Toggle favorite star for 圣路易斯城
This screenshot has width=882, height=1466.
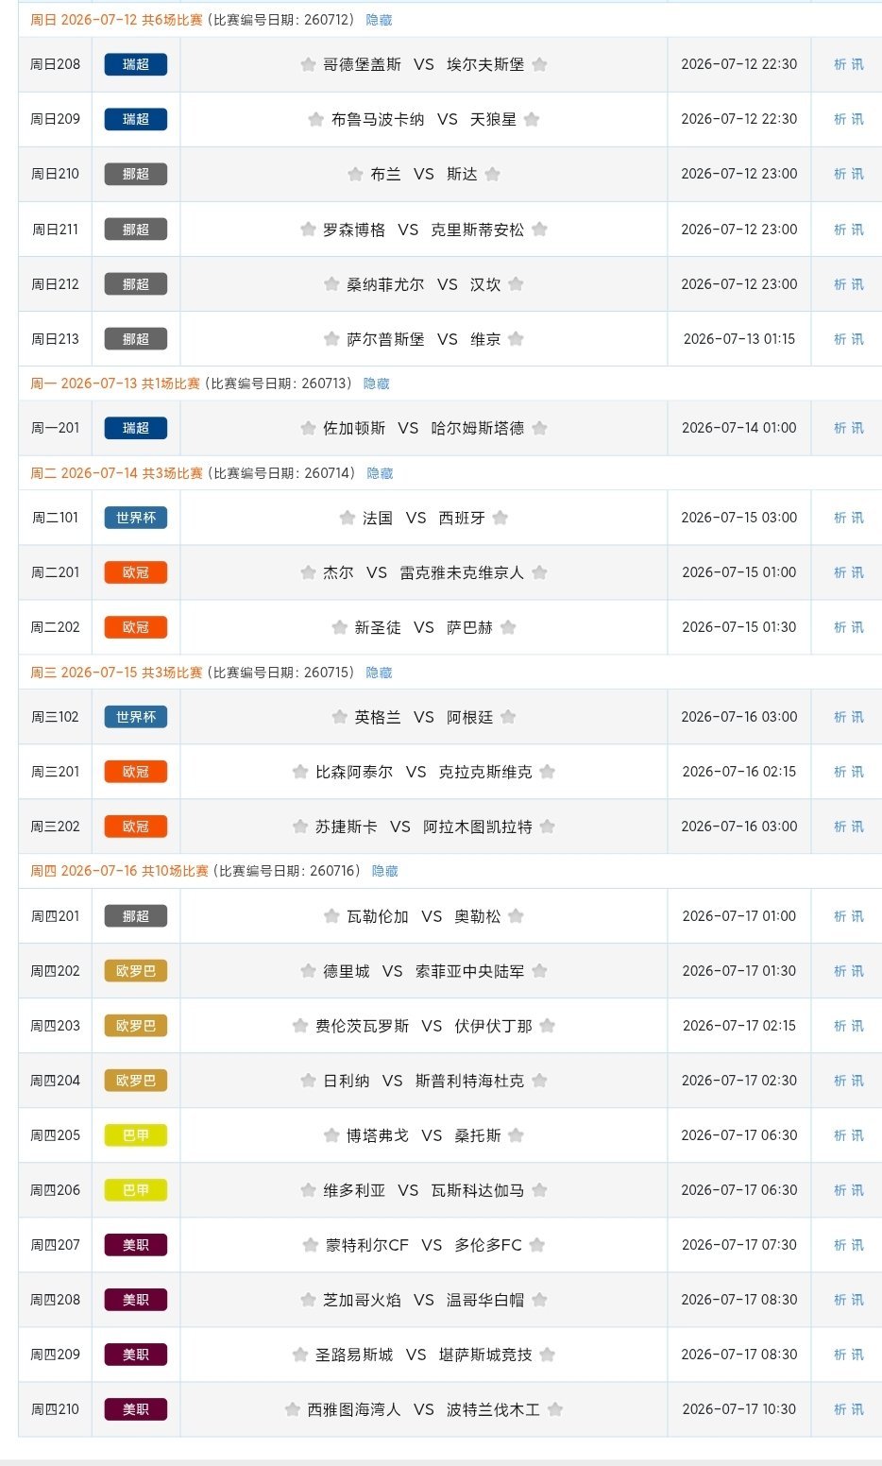tap(300, 1355)
